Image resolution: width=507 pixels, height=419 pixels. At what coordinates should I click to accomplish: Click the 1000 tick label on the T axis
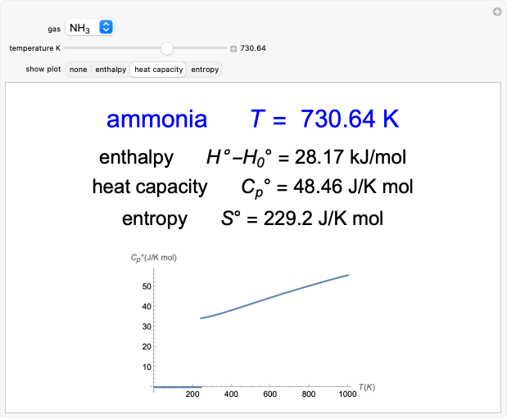(x=346, y=394)
